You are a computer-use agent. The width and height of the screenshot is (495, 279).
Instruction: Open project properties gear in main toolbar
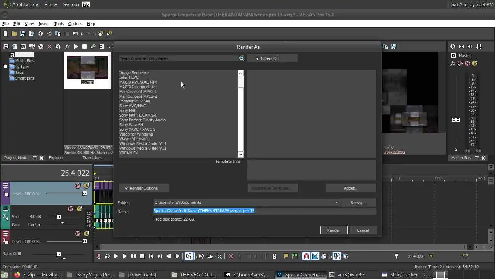[40, 33]
